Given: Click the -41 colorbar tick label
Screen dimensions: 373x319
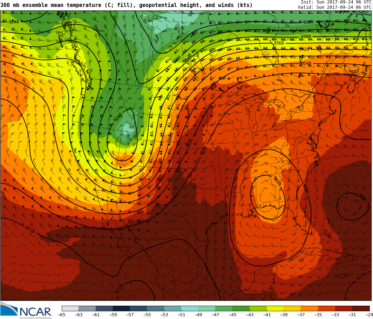Looking at the screenshot, I should tap(267, 315).
